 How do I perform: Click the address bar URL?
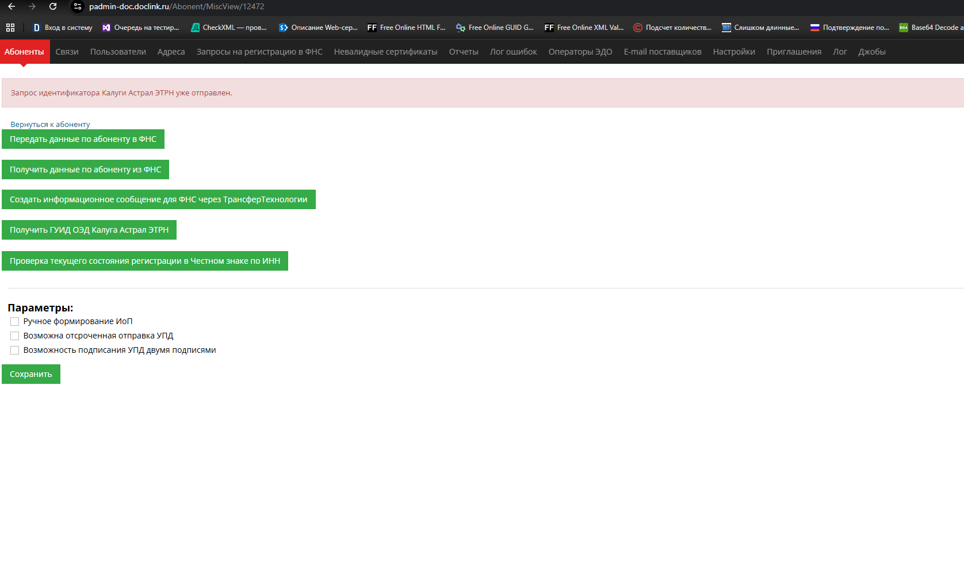coord(177,6)
